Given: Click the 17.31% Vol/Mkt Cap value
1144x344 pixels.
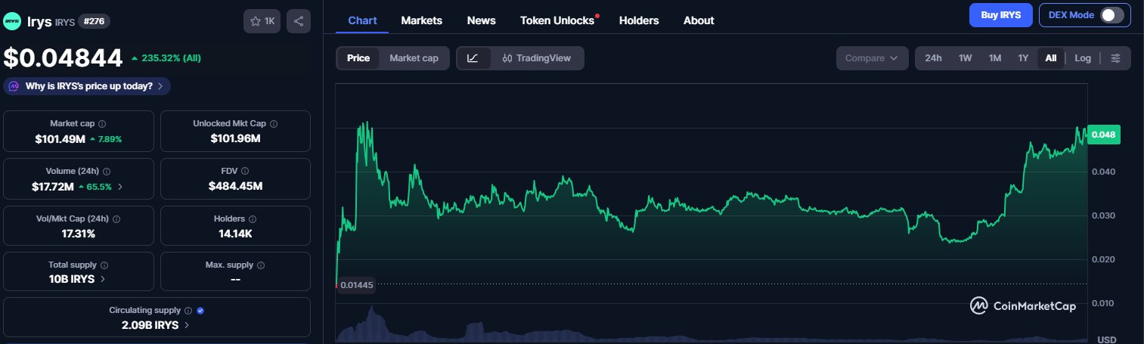Looking at the screenshot, I should tap(79, 234).
